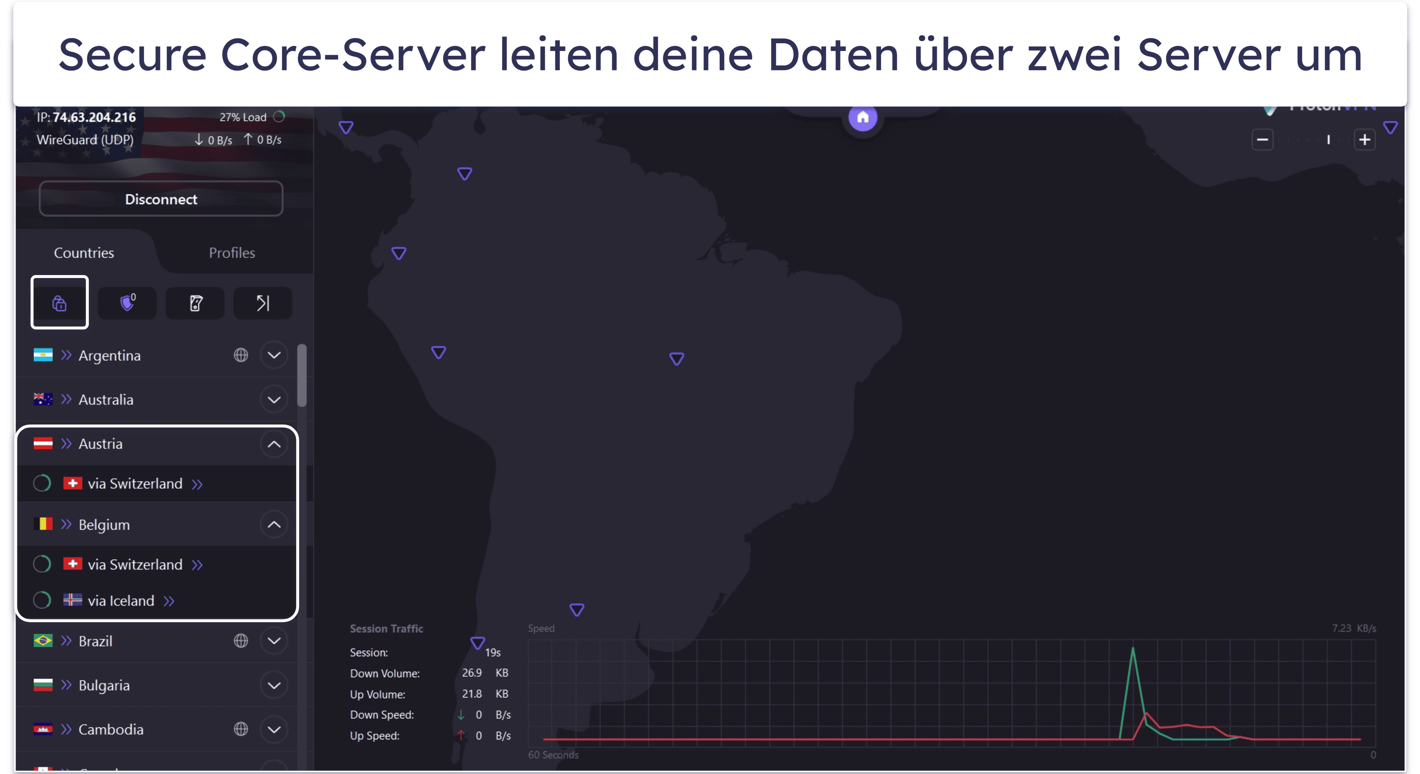This screenshot has height=774, width=1420.
Task: Collapse the Austria server list
Action: tap(274, 444)
